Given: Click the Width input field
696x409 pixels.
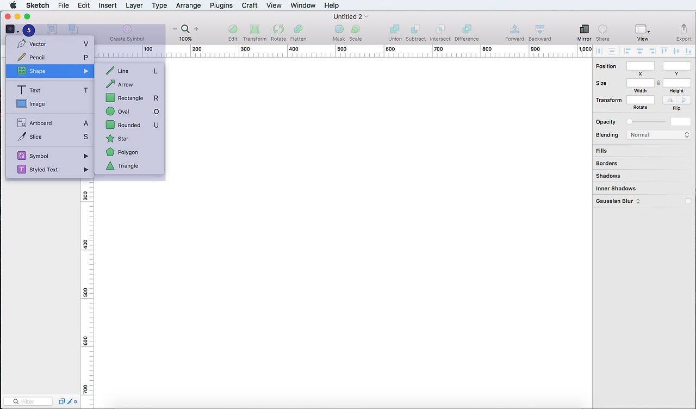Looking at the screenshot, I should pos(641,83).
